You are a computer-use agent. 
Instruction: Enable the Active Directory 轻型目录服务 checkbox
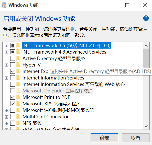[x=12, y=59]
